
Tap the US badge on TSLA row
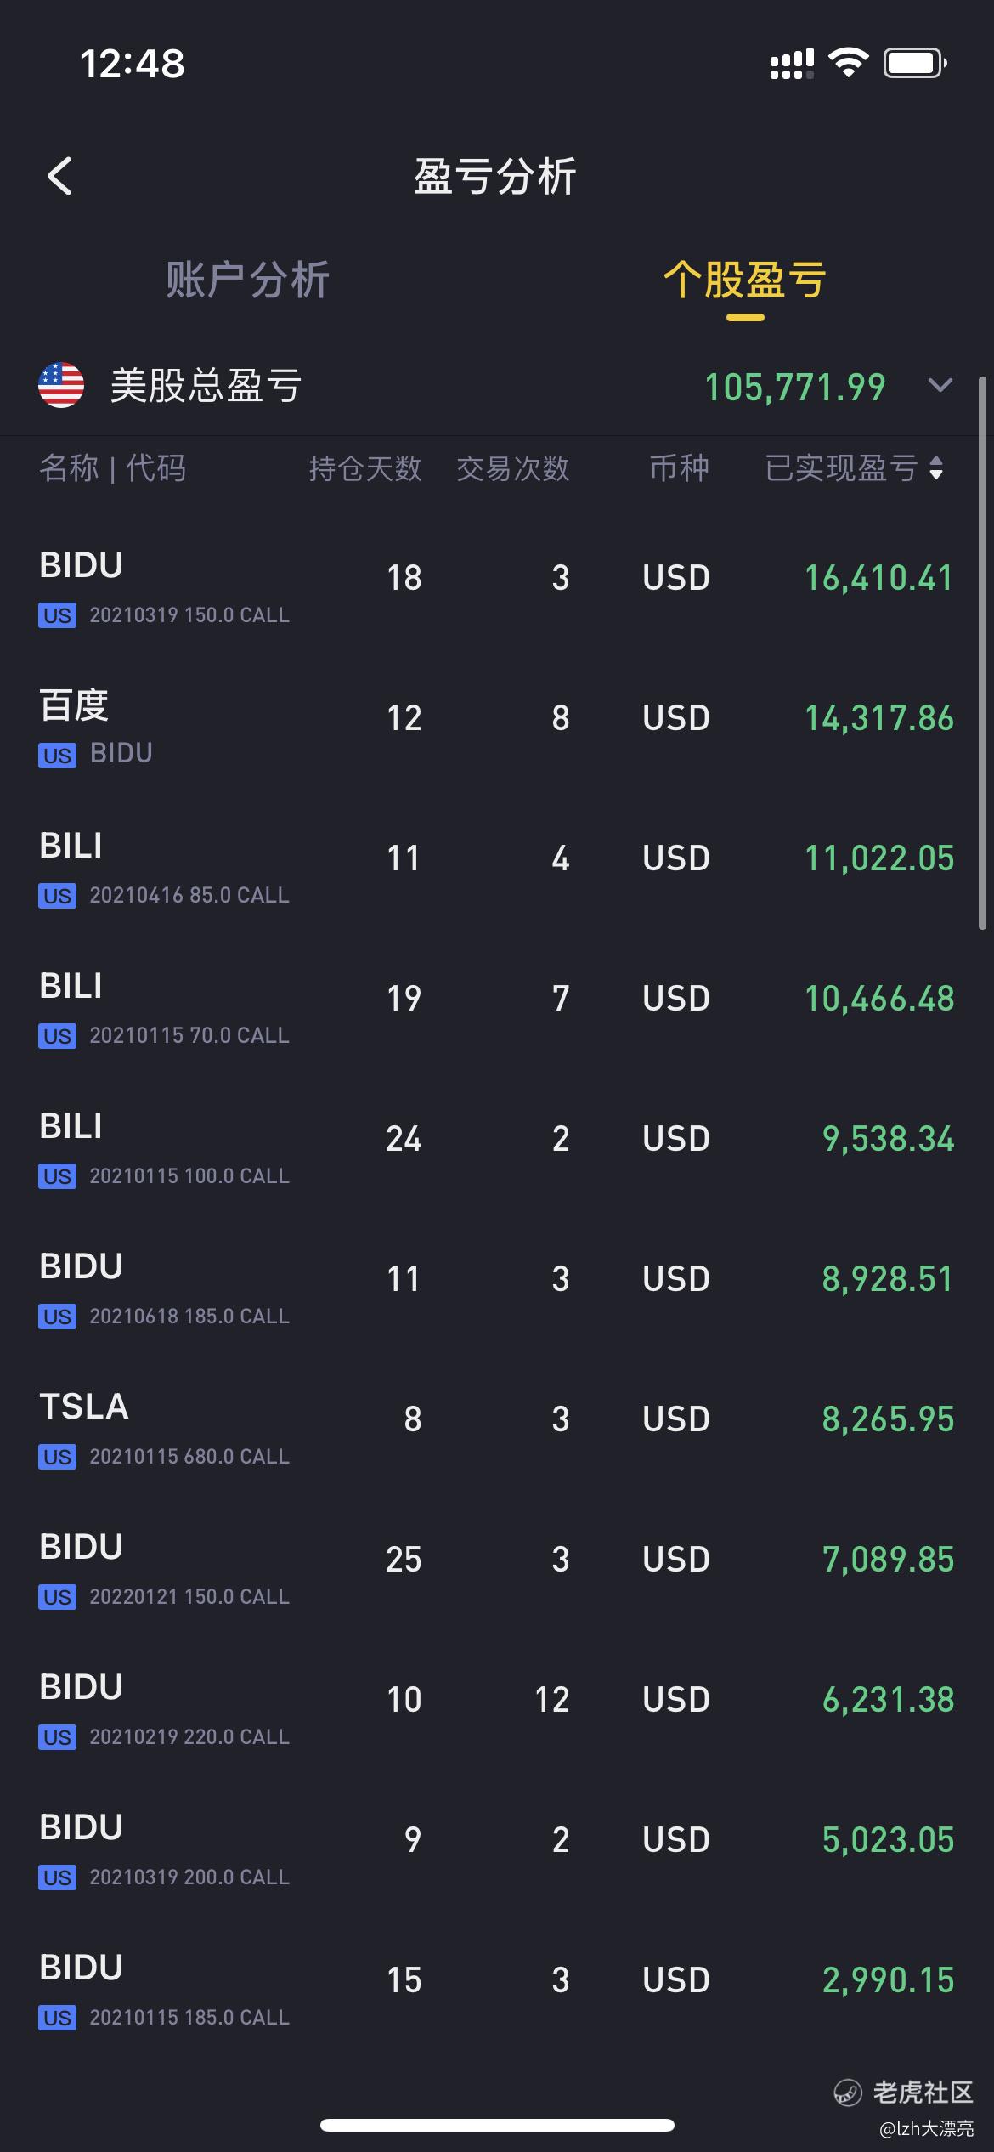[57, 1457]
